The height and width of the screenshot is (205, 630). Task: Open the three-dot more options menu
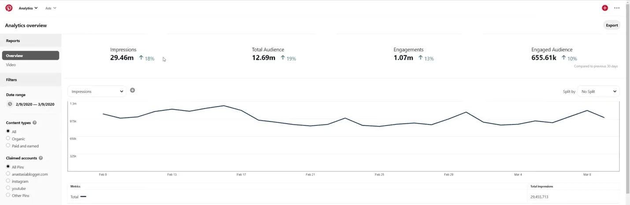pyautogui.click(x=617, y=8)
